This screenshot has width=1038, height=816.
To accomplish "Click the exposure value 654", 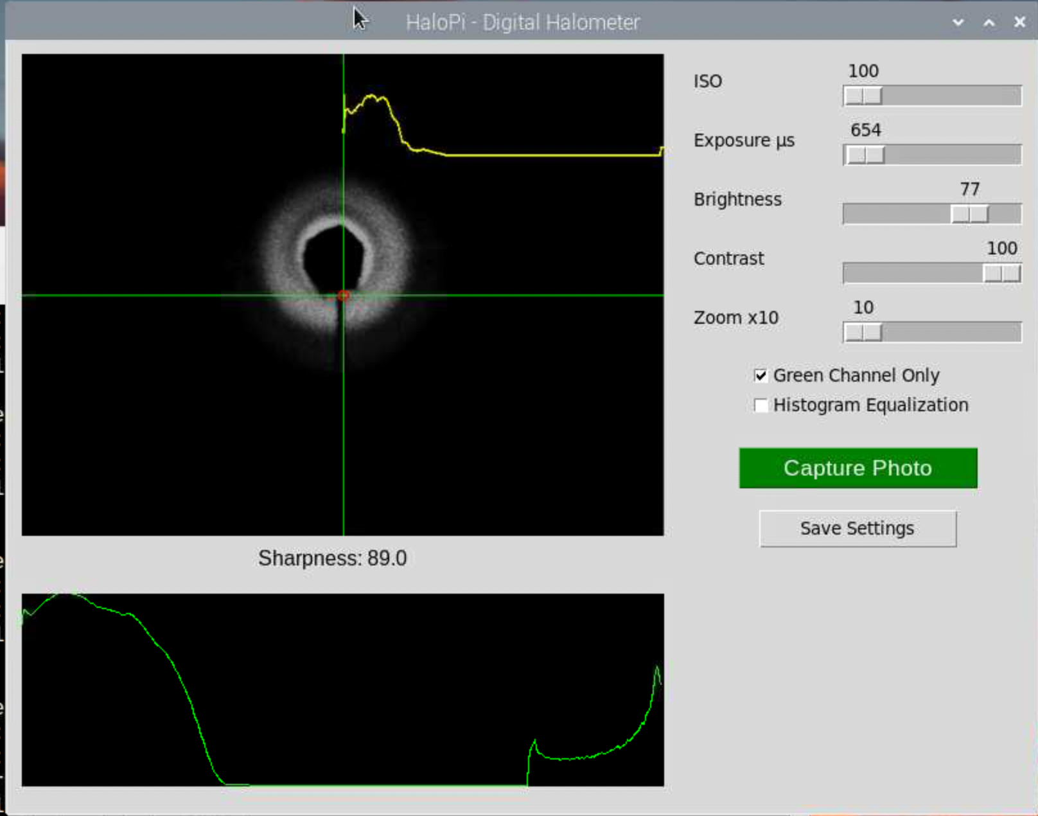I will tap(866, 130).
